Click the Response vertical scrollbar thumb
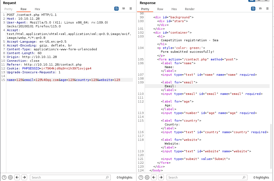The height and width of the screenshot is (181, 274). click(x=271, y=147)
